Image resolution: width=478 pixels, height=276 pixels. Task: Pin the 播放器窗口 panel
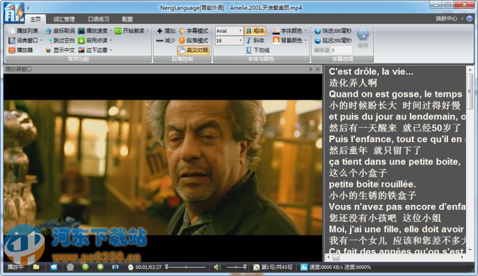(310, 69)
